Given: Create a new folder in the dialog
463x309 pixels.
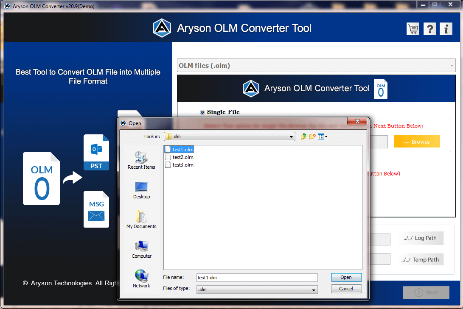Looking at the screenshot, I should [x=312, y=136].
